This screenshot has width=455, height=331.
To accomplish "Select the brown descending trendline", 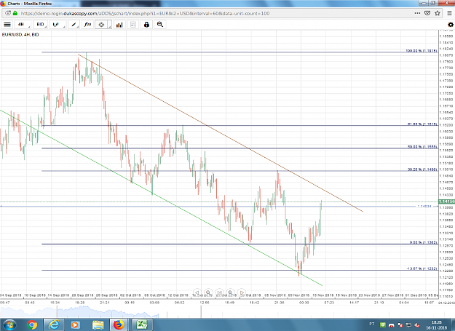I will point(221,133).
